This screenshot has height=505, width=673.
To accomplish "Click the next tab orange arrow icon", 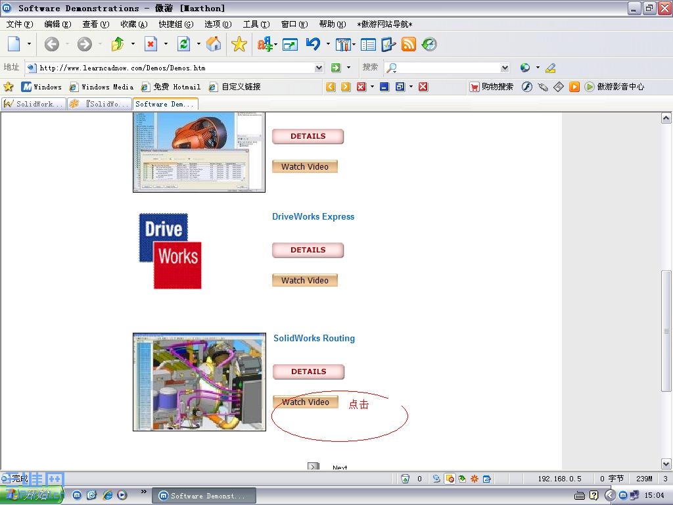I will pos(346,87).
